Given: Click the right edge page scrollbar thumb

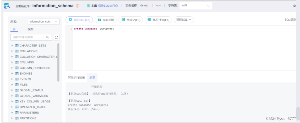Looking at the screenshot, I should pyautogui.click(x=298, y=114).
